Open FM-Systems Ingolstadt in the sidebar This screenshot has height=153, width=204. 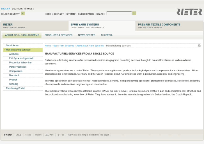point(23,58)
